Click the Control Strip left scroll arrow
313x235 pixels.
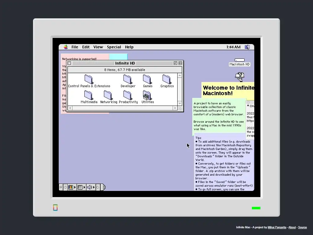point(65,187)
